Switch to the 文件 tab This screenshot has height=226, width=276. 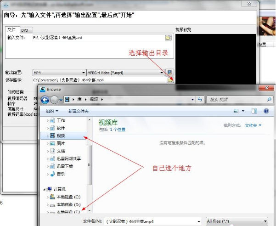pyautogui.click(x=11, y=30)
